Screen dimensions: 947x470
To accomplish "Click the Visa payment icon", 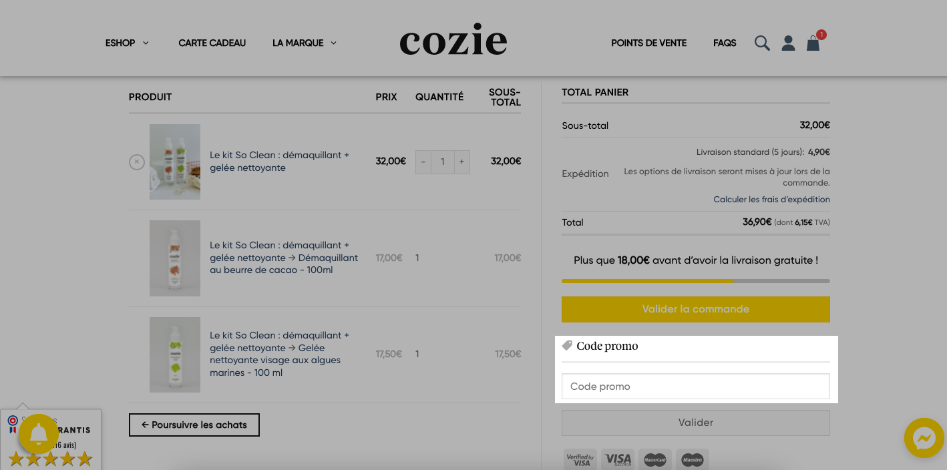I will [618, 459].
